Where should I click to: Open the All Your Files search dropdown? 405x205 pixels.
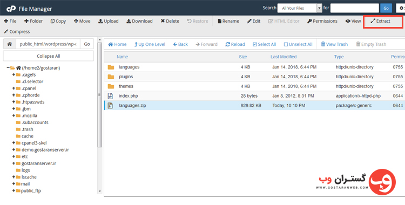(x=300, y=8)
